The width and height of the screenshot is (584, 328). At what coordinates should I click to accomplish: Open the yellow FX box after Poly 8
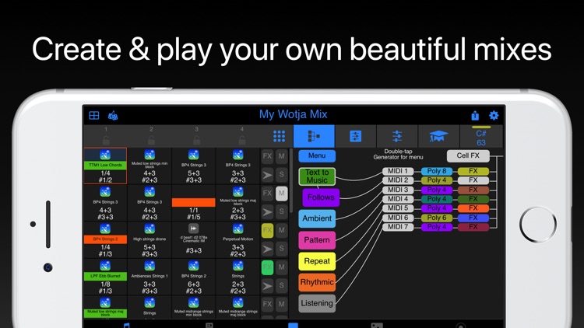[x=473, y=171]
